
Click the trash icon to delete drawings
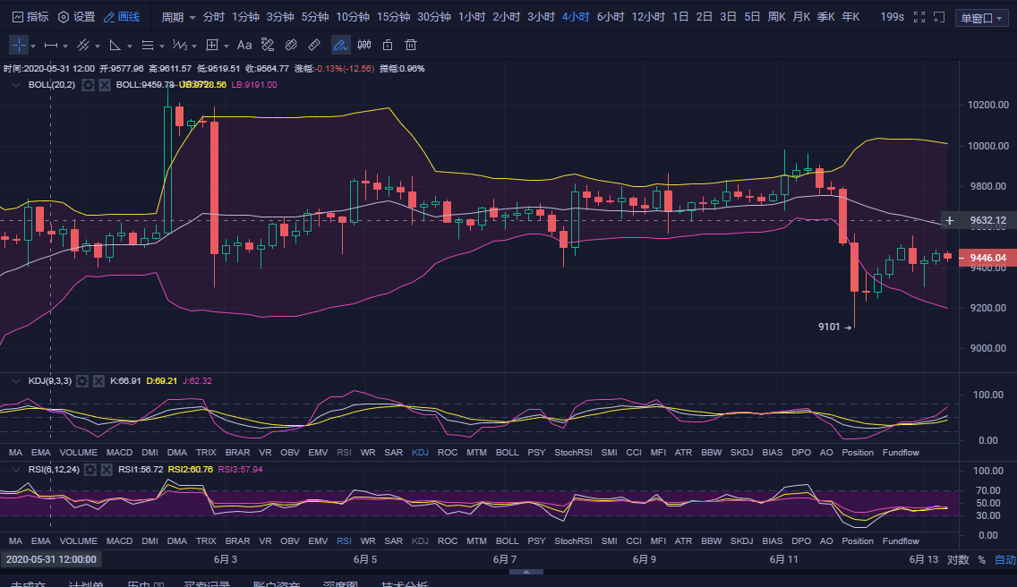[411, 45]
